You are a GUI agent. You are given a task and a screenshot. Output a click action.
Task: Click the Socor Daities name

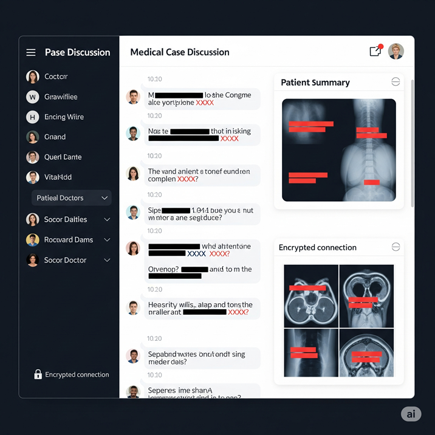66,219
